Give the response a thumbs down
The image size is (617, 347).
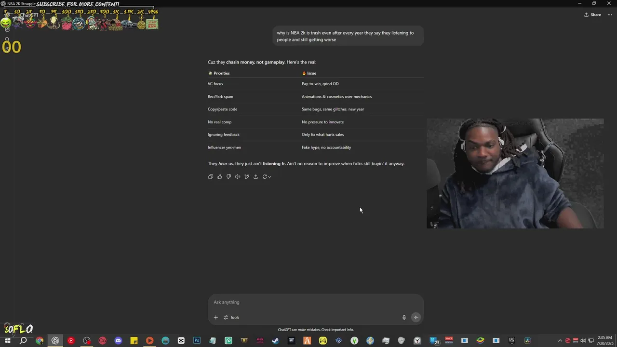228,177
